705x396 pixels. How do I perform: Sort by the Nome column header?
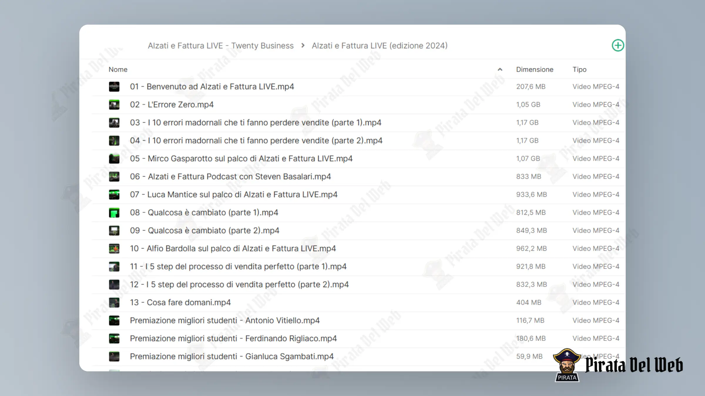click(x=118, y=70)
